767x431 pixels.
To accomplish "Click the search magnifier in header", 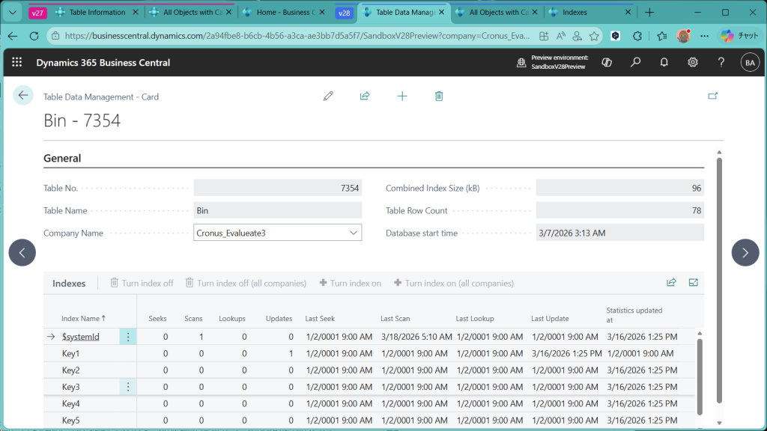I will pyautogui.click(x=636, y=63).
